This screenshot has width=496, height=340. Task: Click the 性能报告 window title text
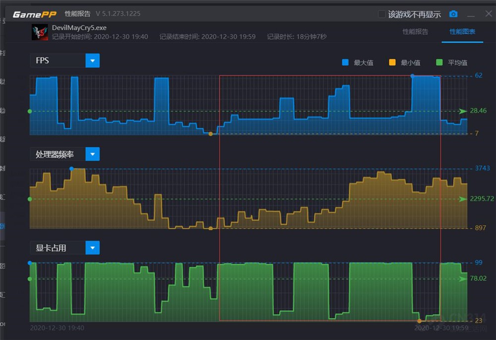[77, 13]
